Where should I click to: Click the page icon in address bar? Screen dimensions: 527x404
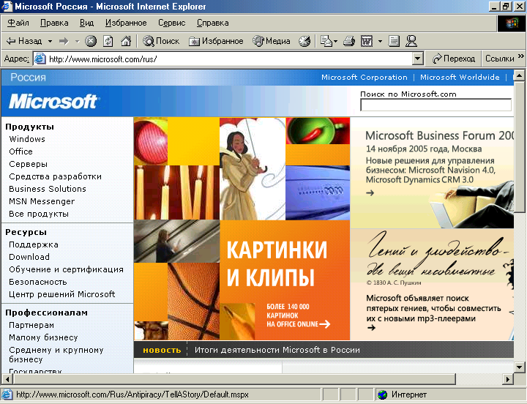[x=40, y=59]
